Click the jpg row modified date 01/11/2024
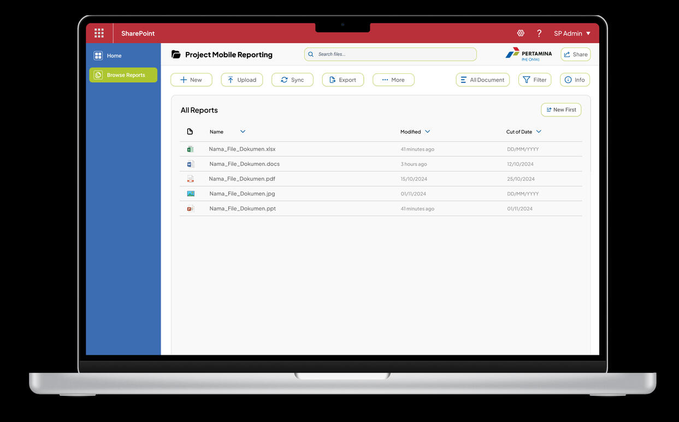Screen dimensions: 679x422 [x=413, y=194]
